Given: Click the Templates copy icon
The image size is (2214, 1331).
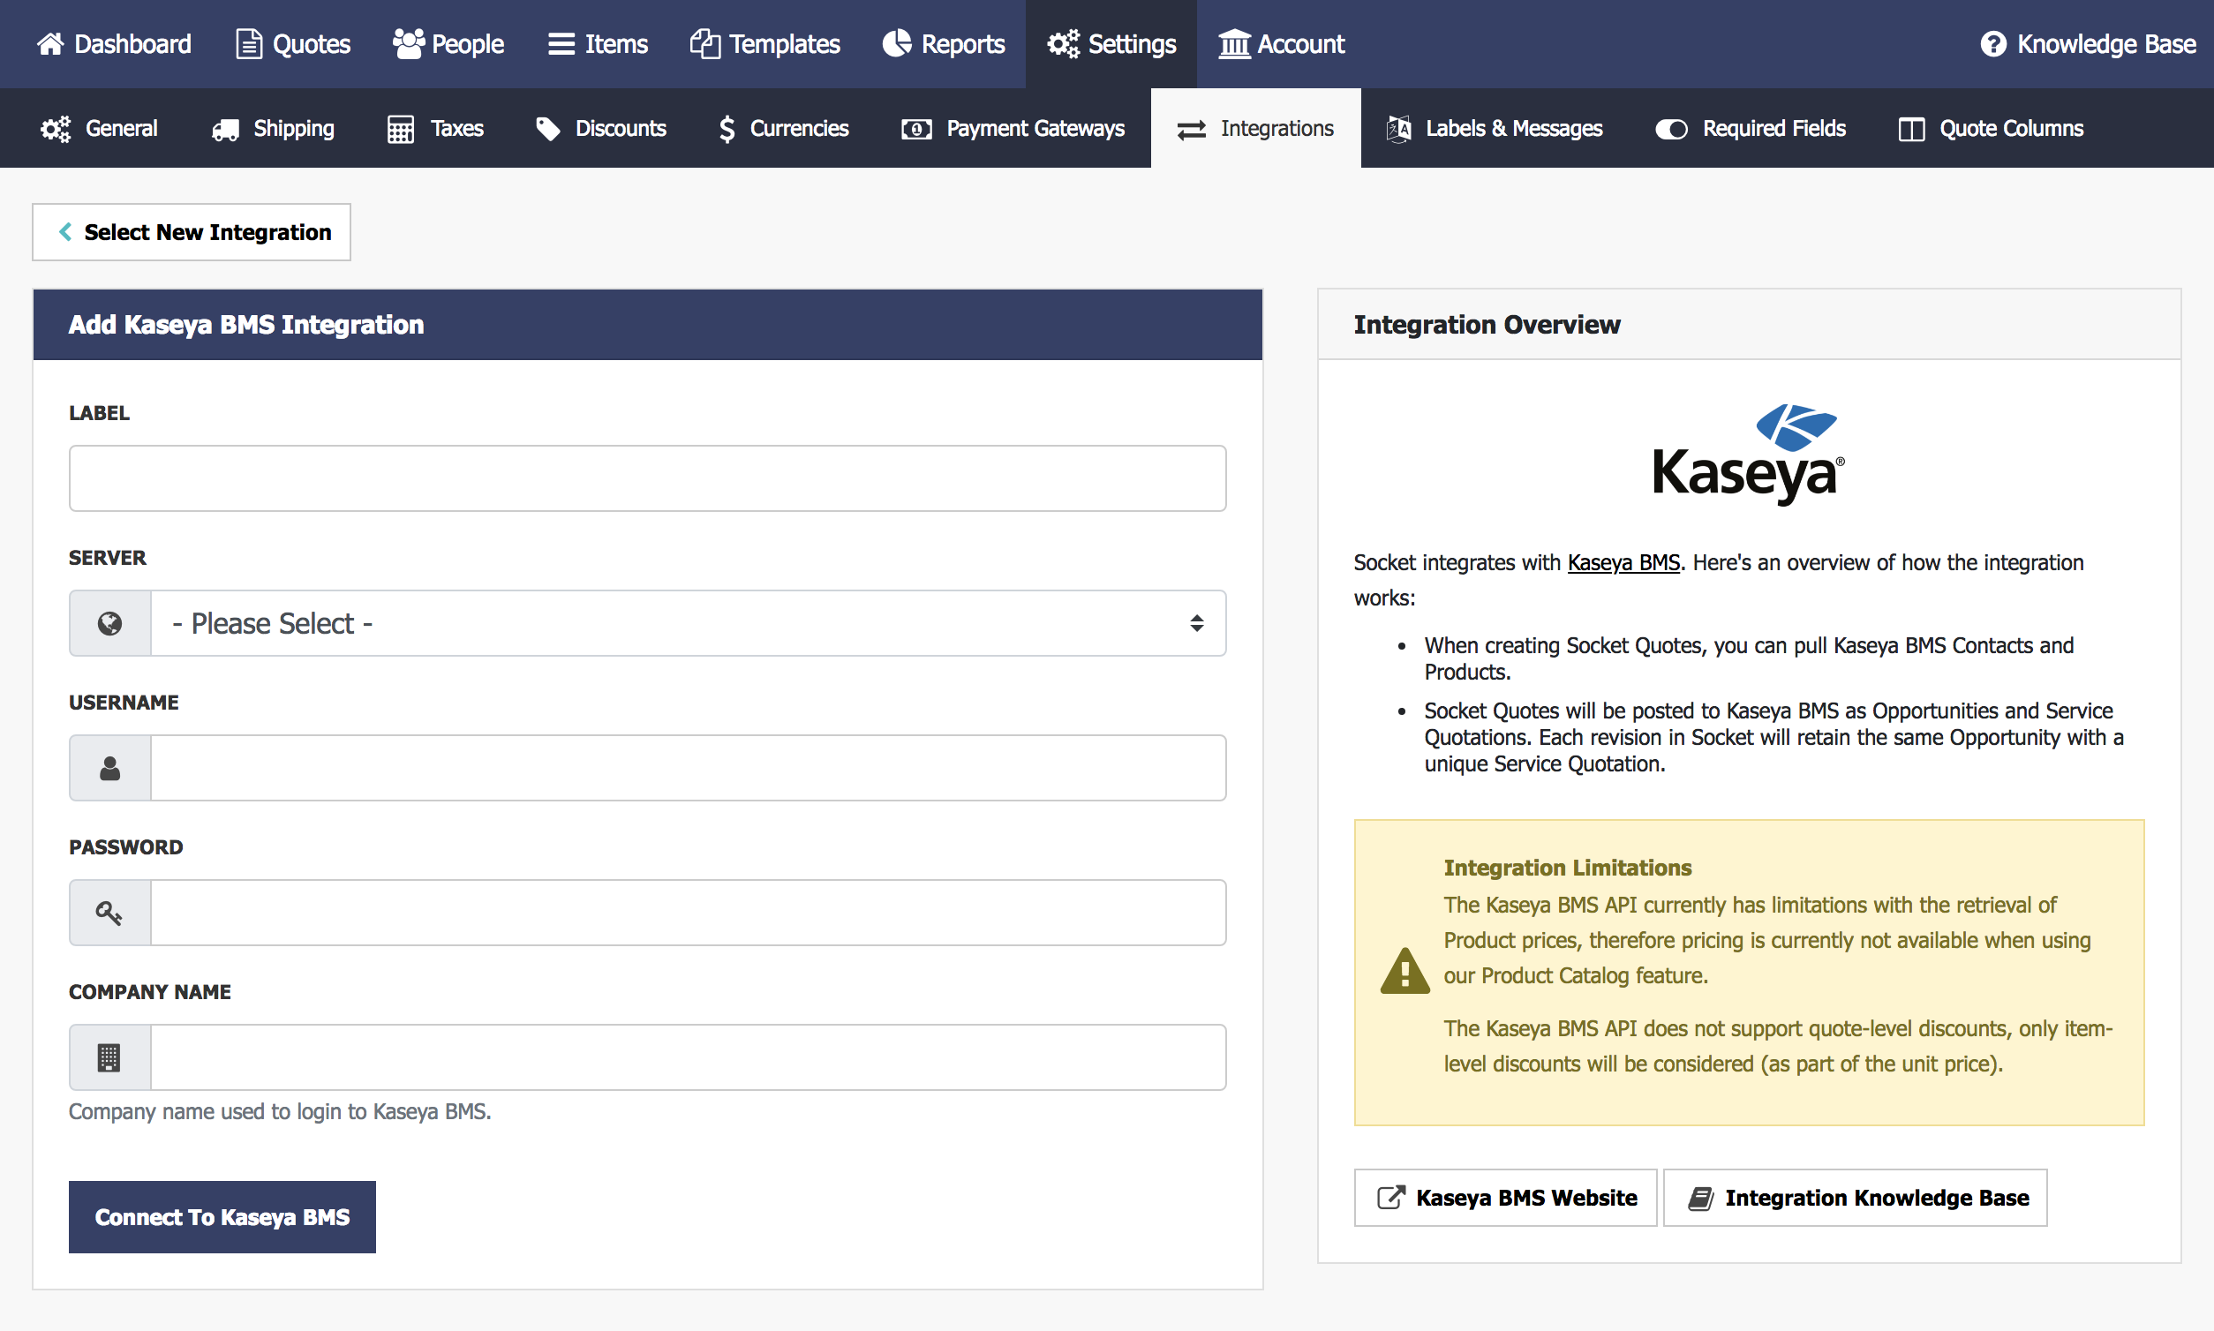Looking at the screenshot, I should (x=705, y=44).
